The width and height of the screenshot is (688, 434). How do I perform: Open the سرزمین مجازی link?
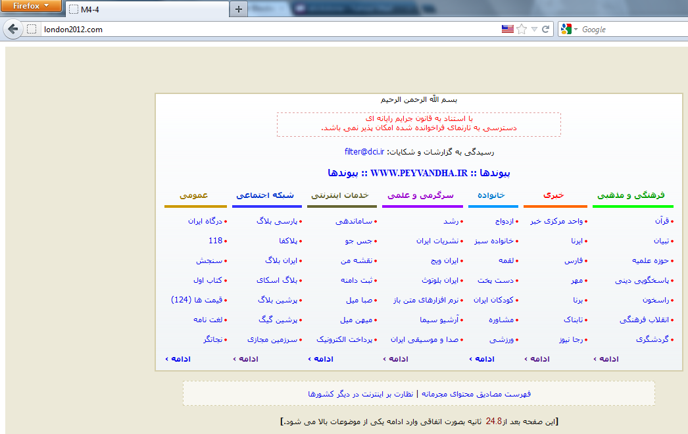(x=272, y=340)
